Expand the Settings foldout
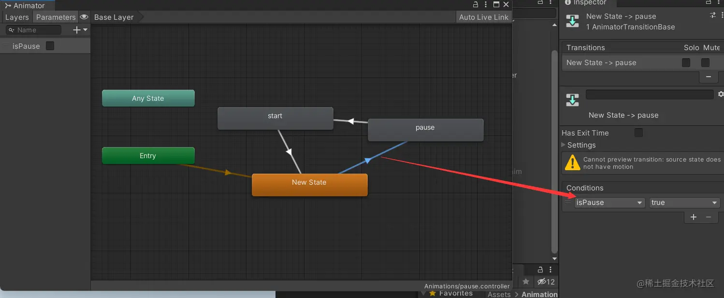The image size is (724, 298). 564,145
